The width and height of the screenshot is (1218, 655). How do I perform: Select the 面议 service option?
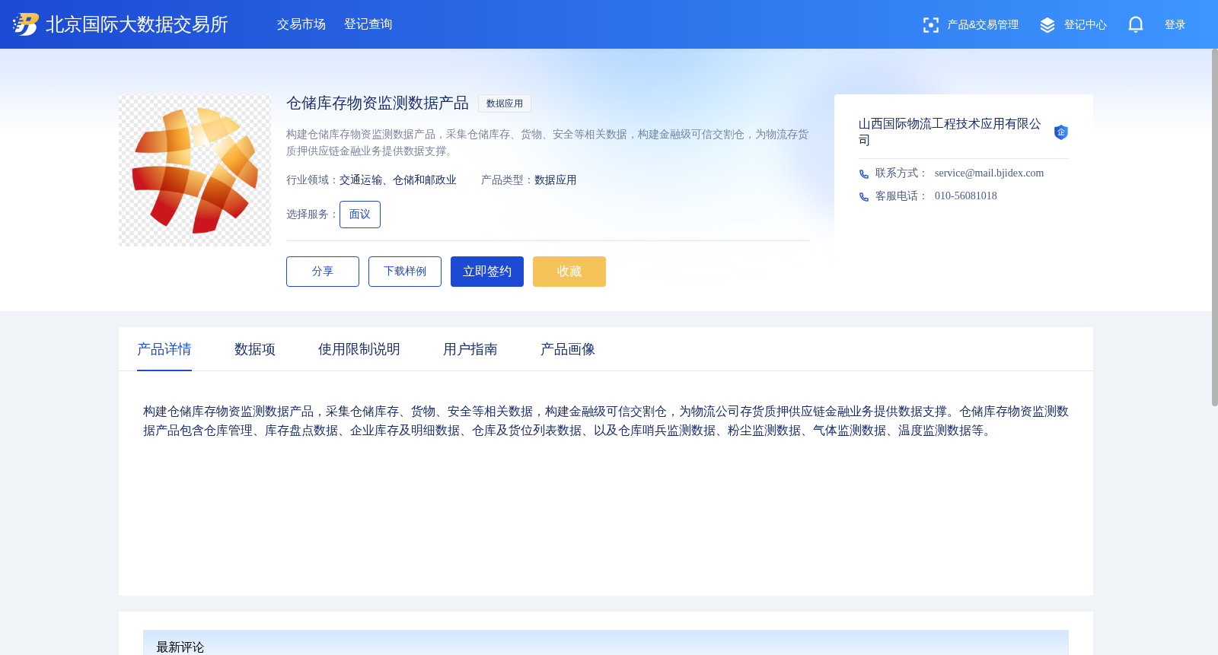360,215
